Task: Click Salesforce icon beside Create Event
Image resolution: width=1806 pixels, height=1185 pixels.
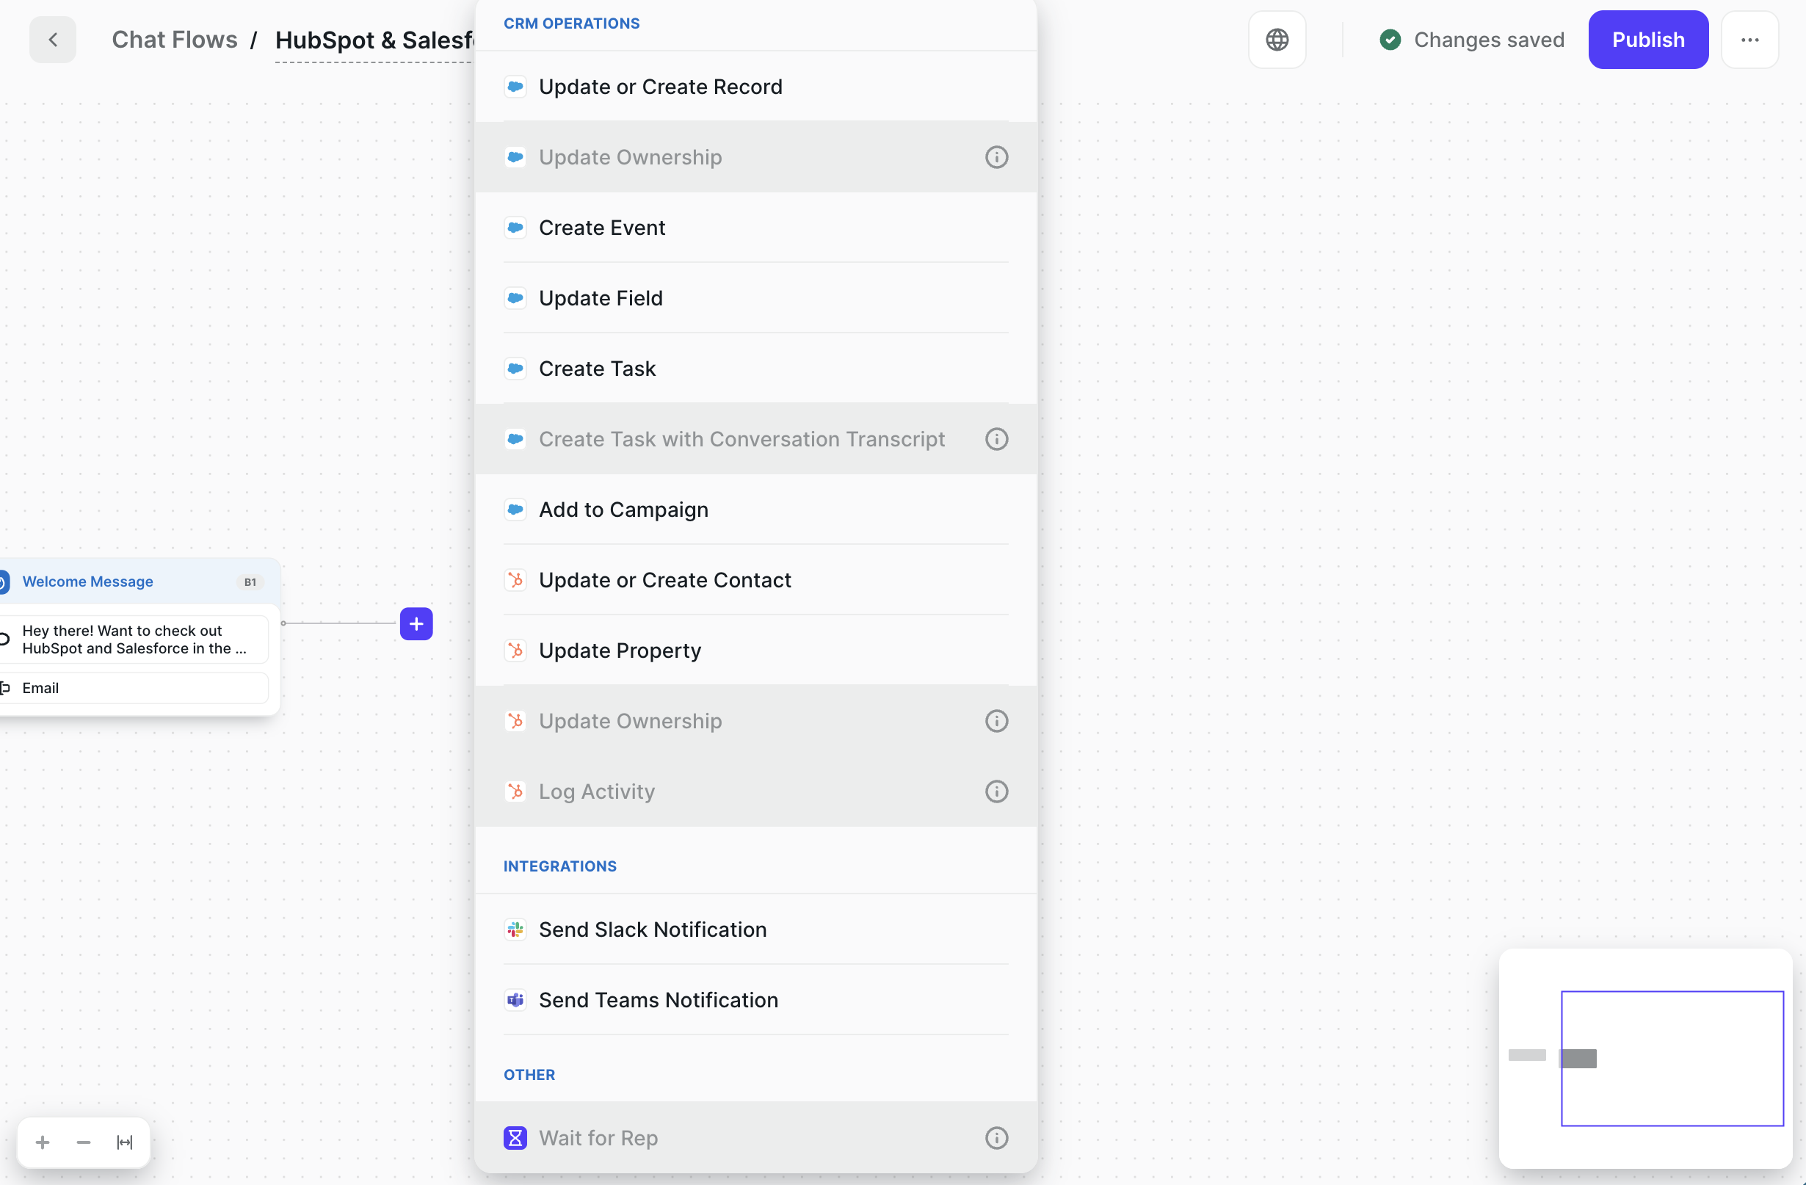Action: 515,228
